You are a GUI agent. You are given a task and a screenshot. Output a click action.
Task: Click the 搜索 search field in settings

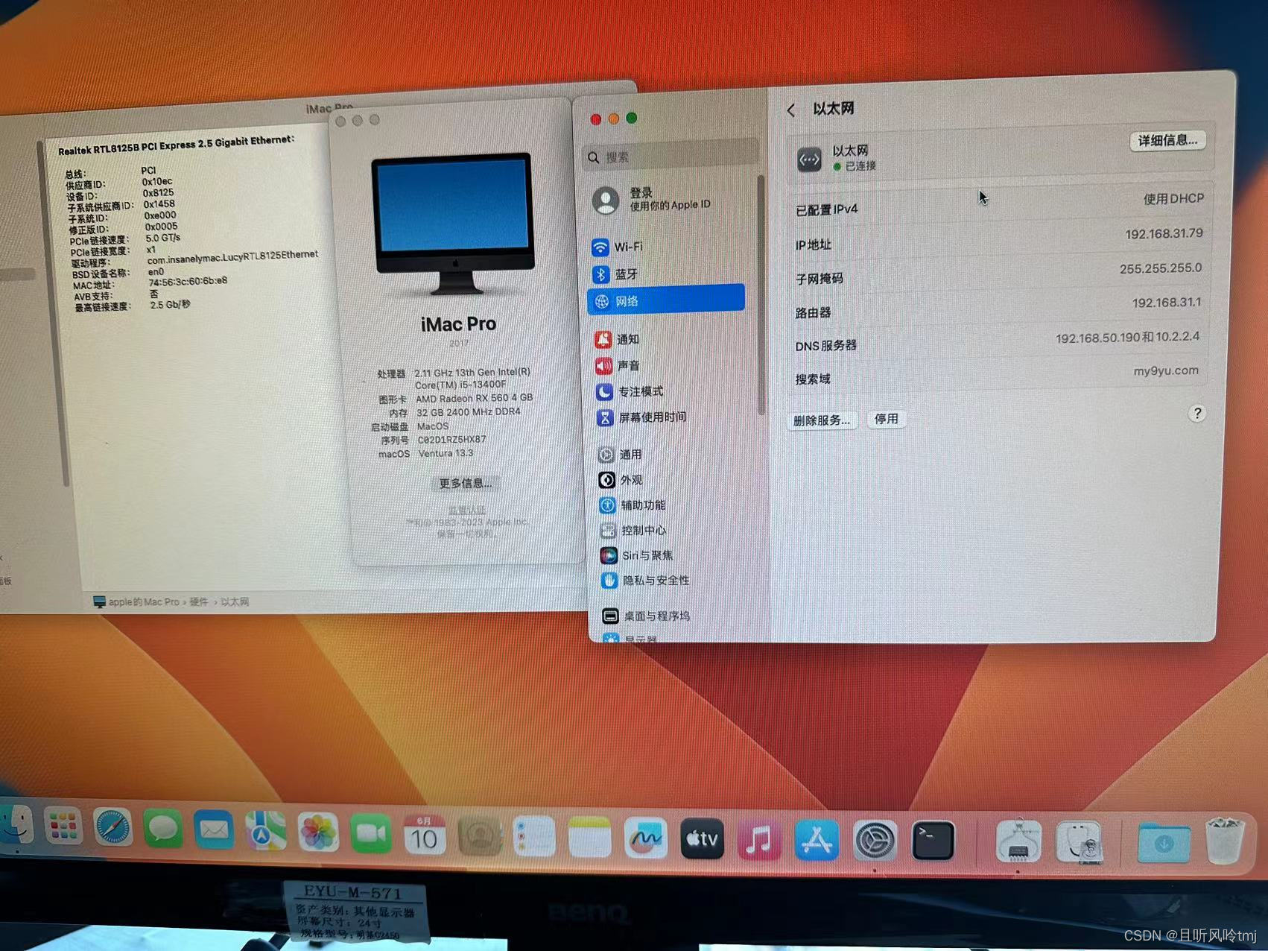click(x=671, y=157)
